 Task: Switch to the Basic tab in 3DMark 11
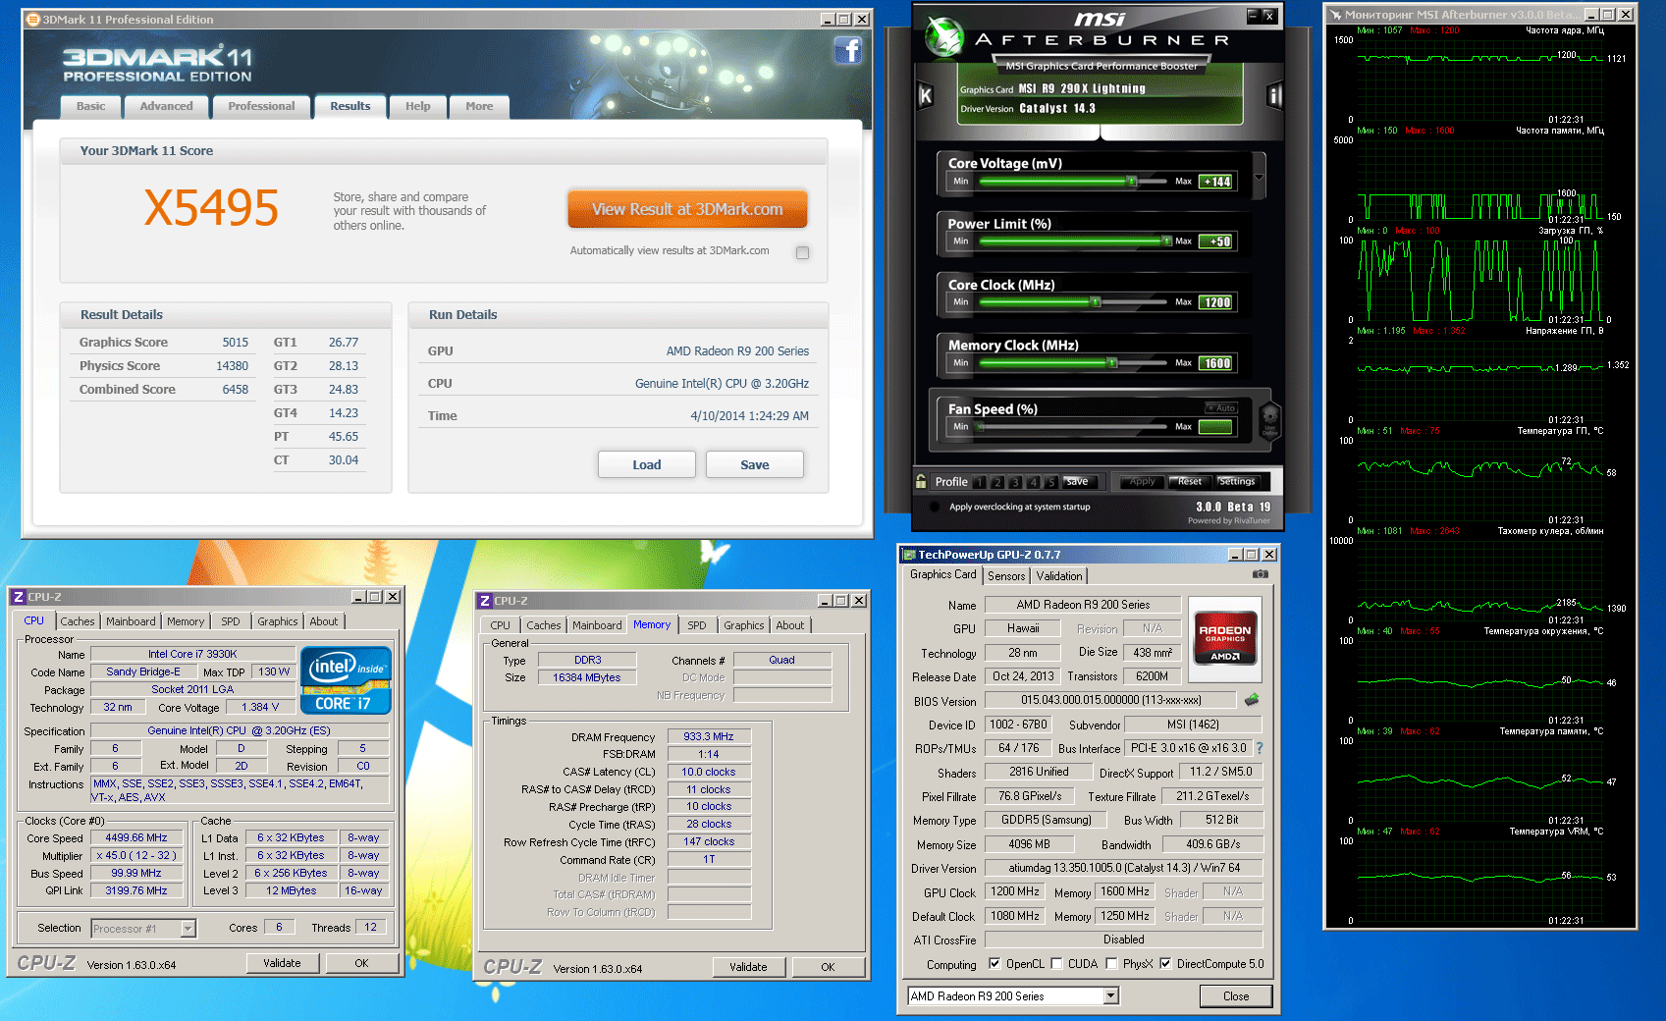tap(91, 106)
